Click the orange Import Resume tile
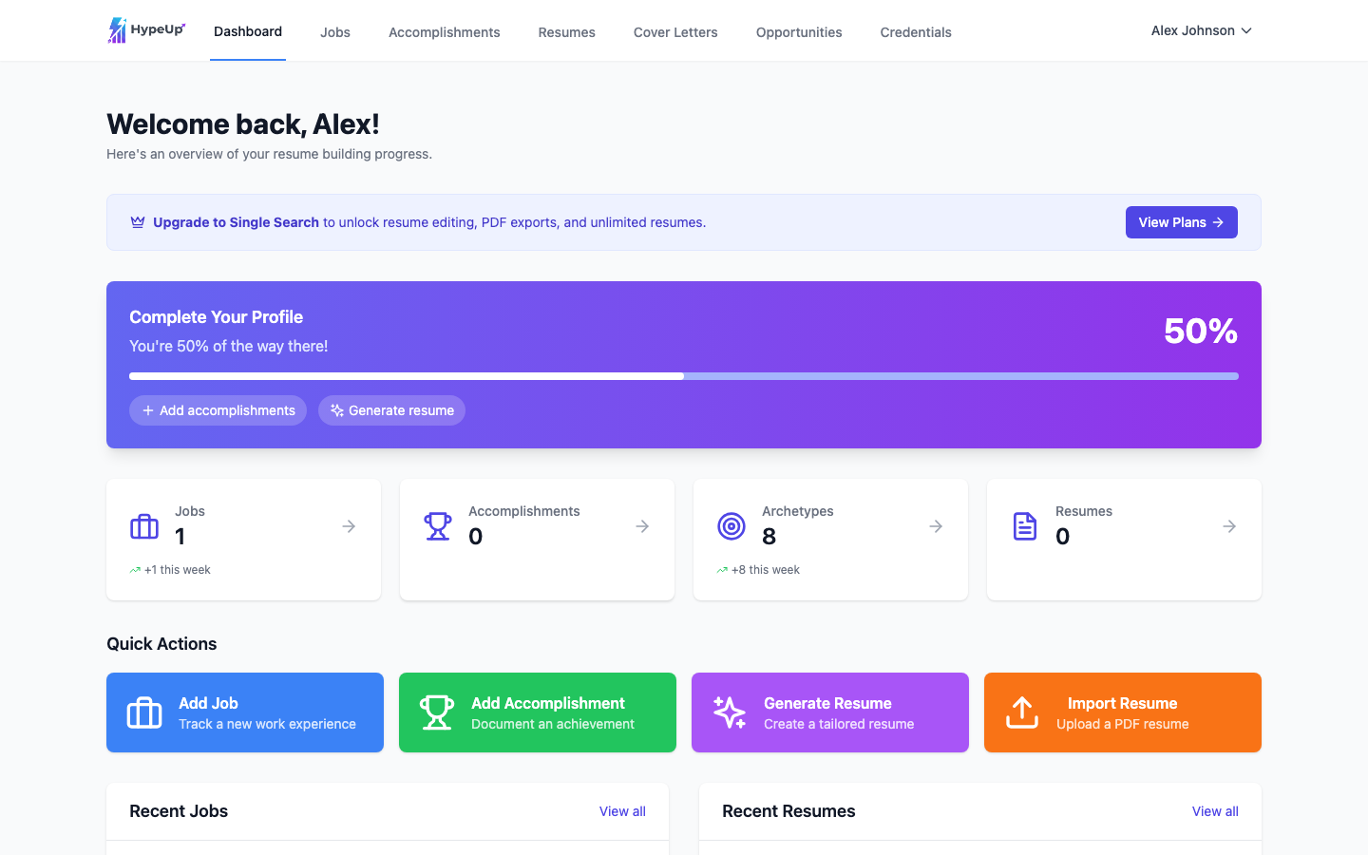Screen dimensions: 1368x855 click(x=1123, y=712)
